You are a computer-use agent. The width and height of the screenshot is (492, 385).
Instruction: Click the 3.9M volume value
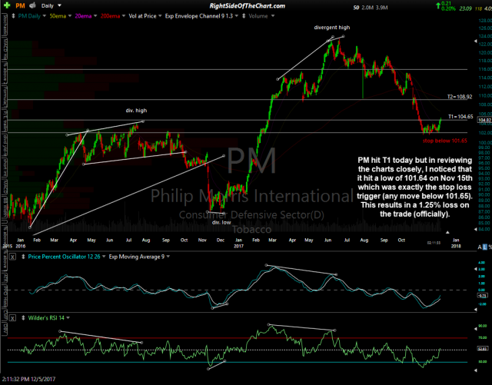[x=381, y=8]
